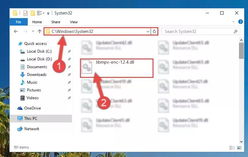Maximize the System32 window
The width and height of the screenshot is (248, 157).
[x=222, y=13]
